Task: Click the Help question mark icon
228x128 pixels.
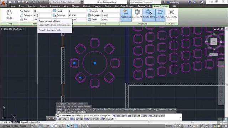Action: coord(202,2)
